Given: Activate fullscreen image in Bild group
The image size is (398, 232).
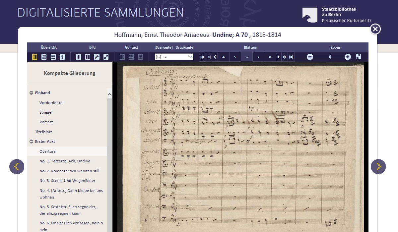Looking at the screenshot, I should [x=106, y=57].
